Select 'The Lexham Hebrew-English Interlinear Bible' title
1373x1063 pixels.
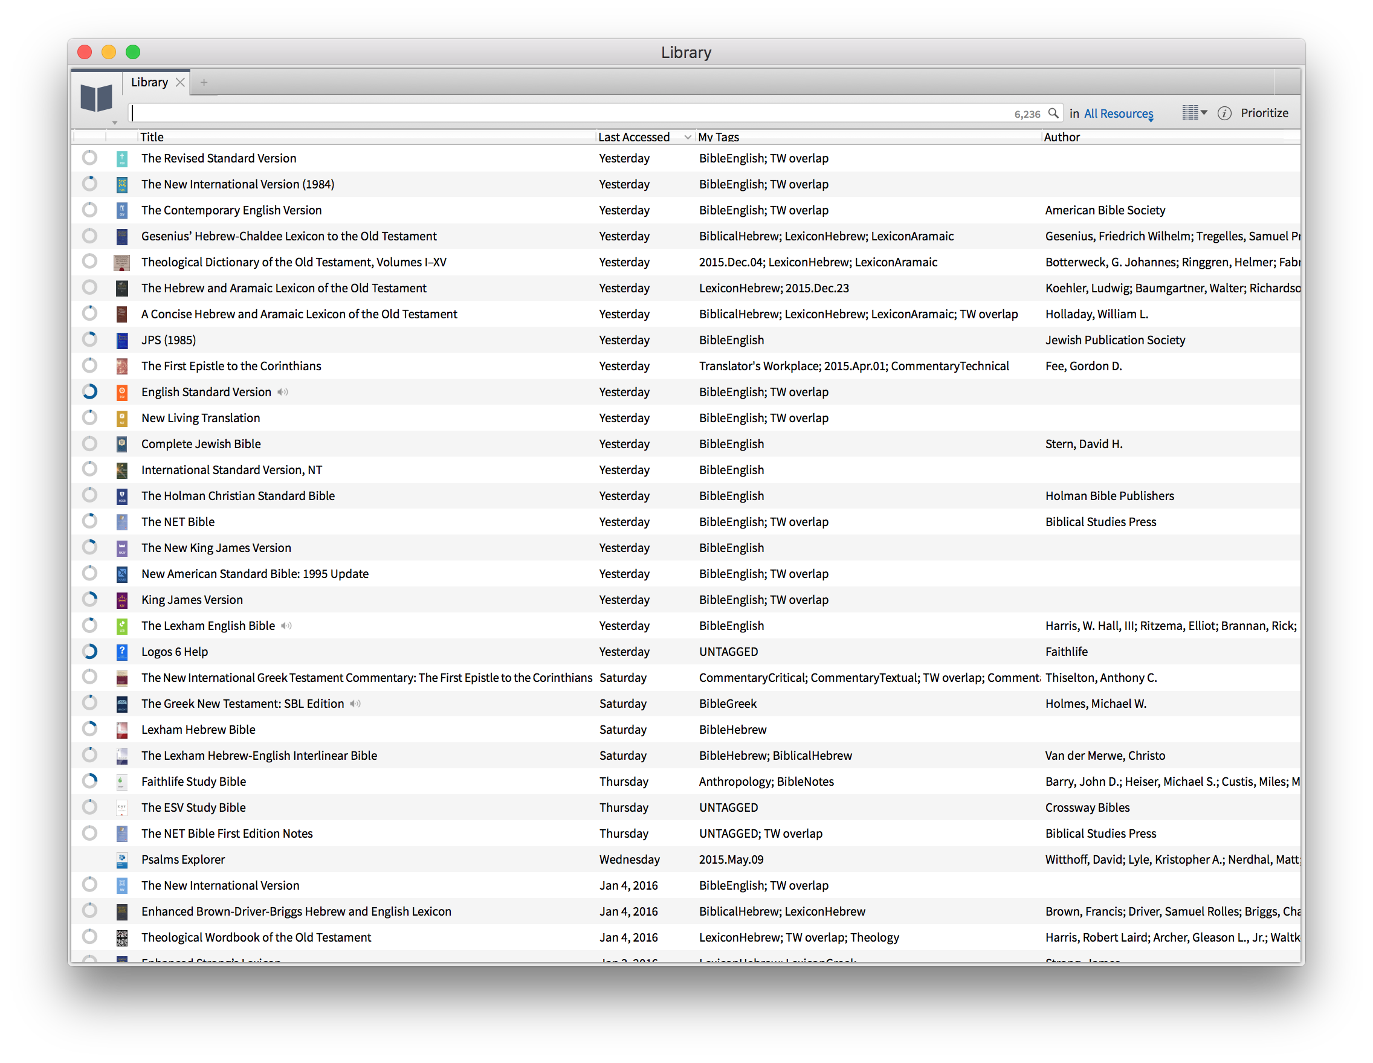(x=259, y=756)
